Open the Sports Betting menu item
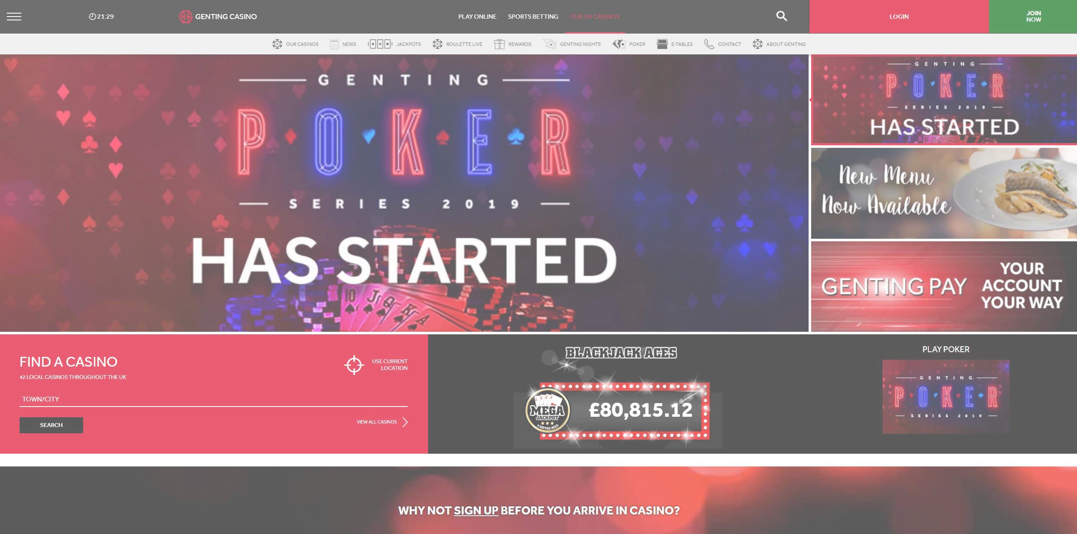1077x534 pixels. [x=533, y=17]
